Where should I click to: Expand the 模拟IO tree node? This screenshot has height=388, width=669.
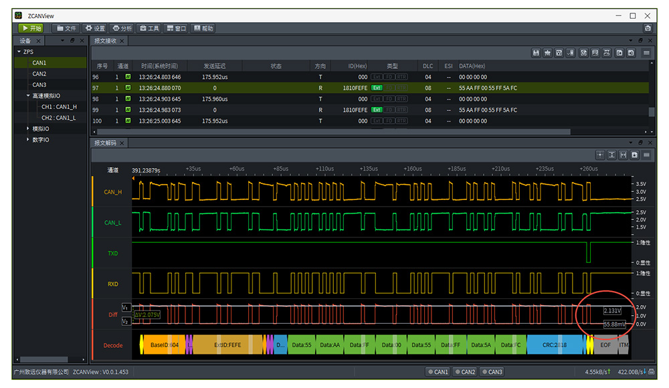click(28, 128)
